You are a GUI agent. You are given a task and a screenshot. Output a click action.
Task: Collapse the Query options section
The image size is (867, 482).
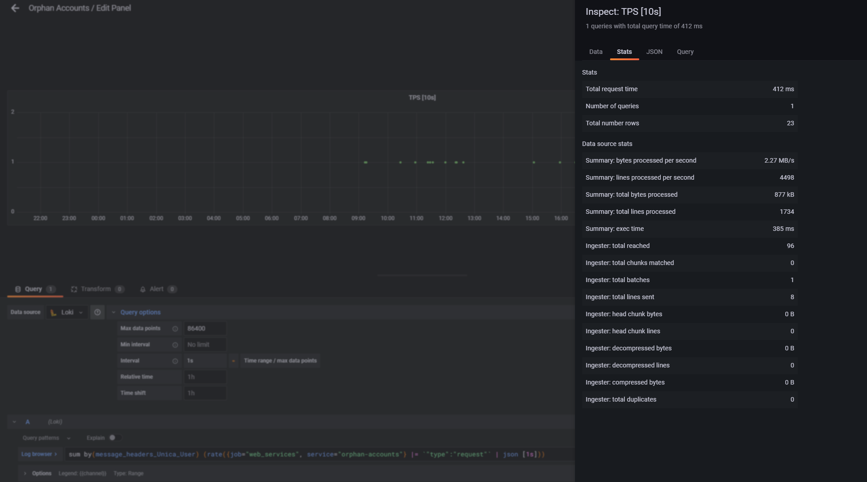pyautogui.click(x=114, y=312)
